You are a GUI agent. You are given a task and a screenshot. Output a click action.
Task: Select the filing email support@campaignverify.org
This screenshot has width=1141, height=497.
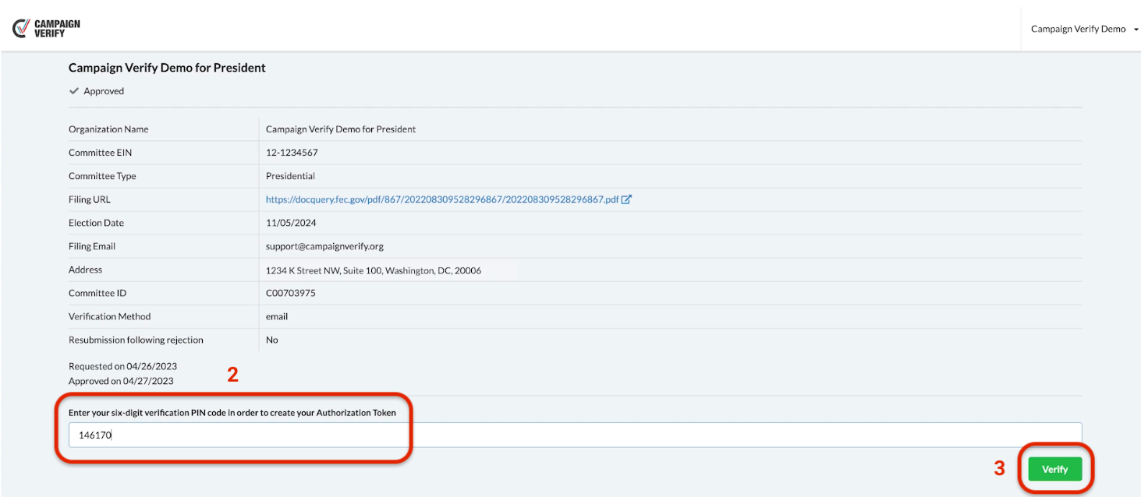click(324, 246)
